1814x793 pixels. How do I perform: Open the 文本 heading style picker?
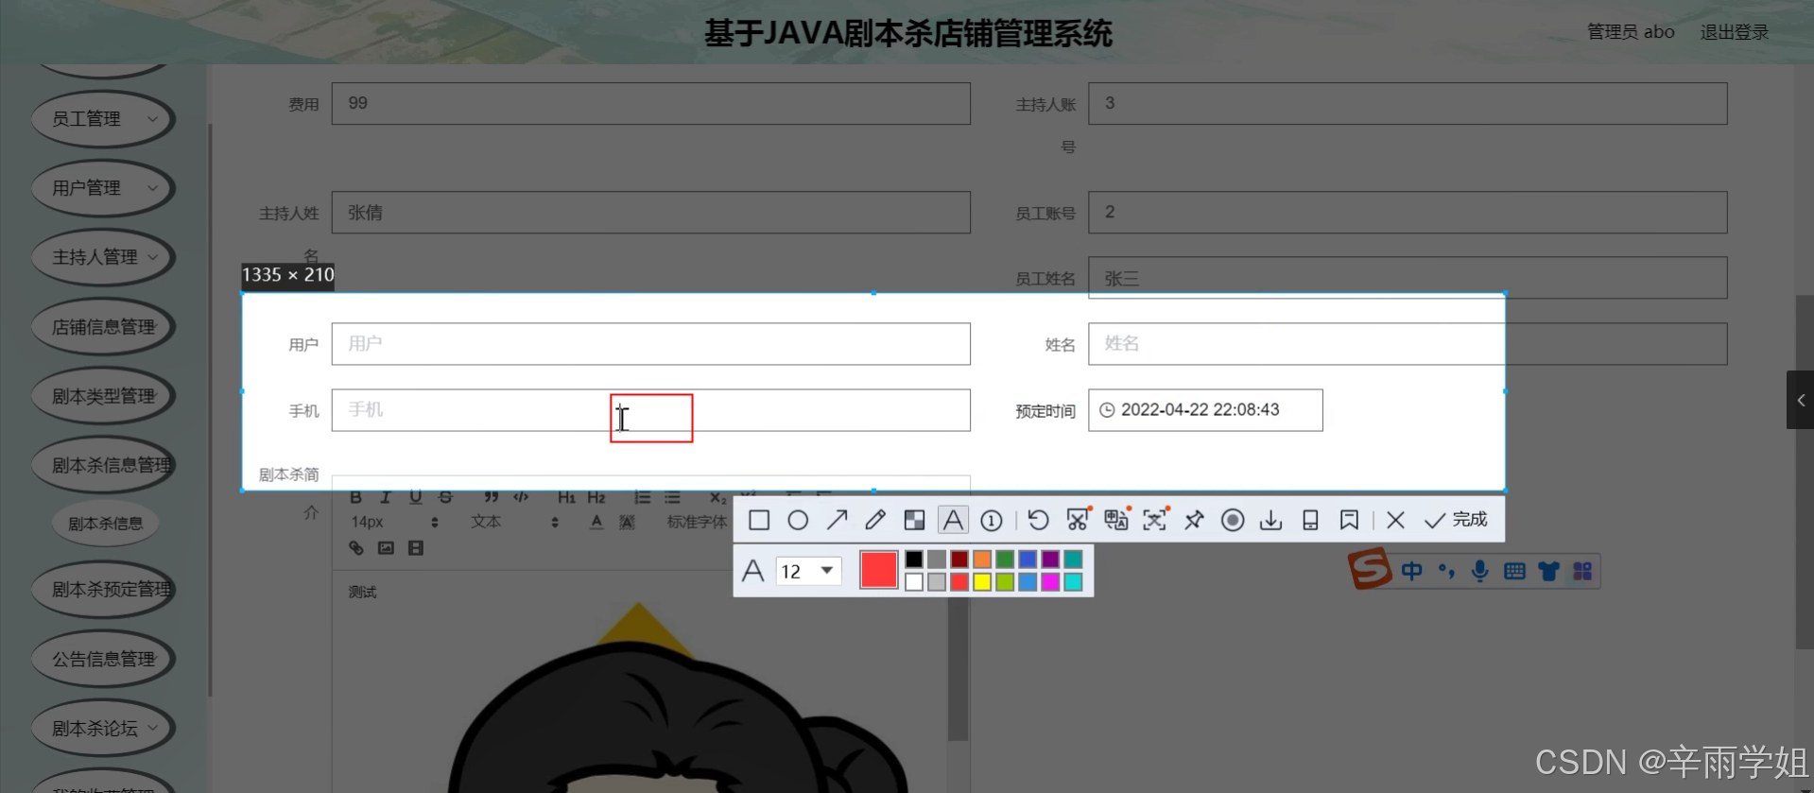point(514,522)
